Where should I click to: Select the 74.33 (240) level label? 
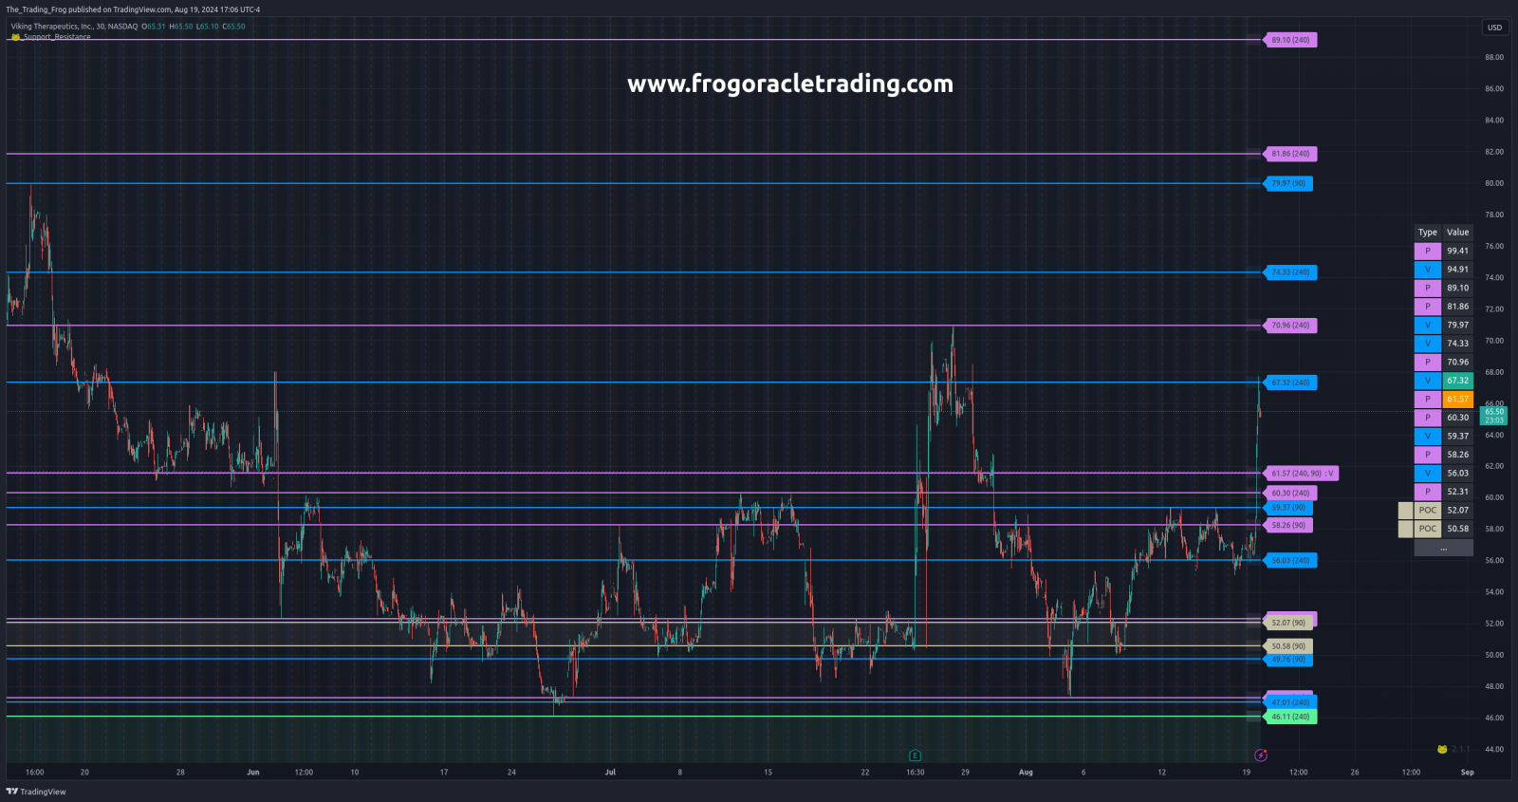tap(1290, 272)
